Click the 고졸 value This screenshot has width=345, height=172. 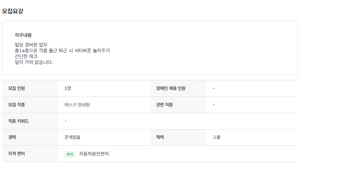(217, 137)
